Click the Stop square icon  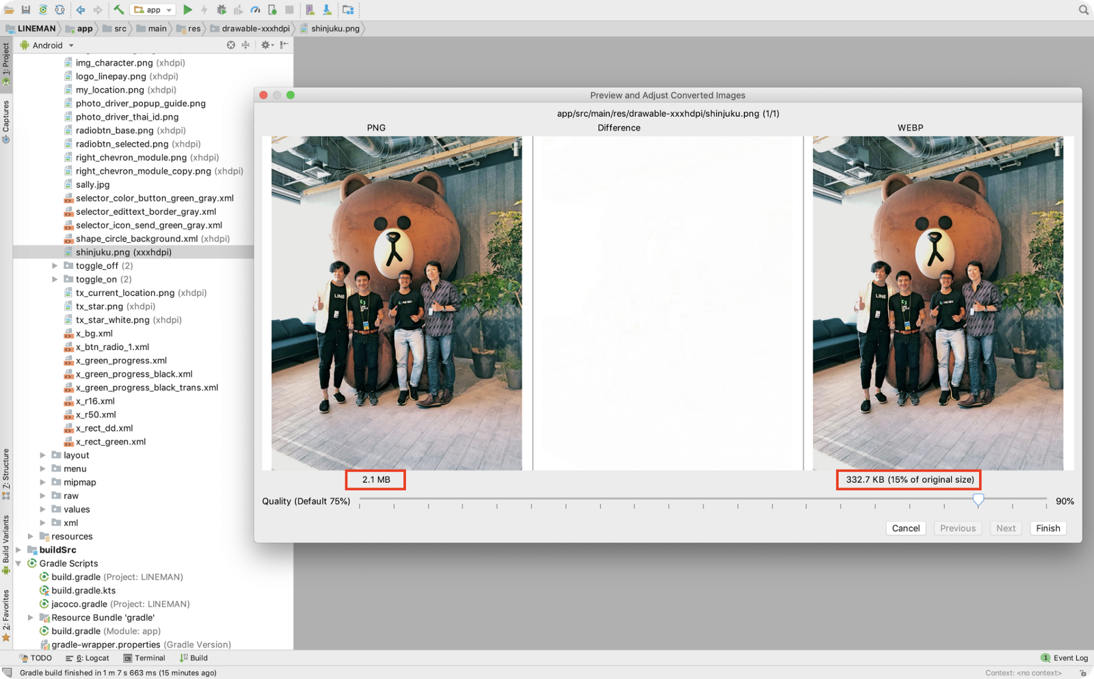(x=289, y=10)
